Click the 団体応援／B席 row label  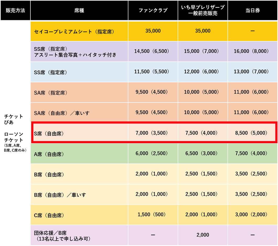(x=50, y=233)
